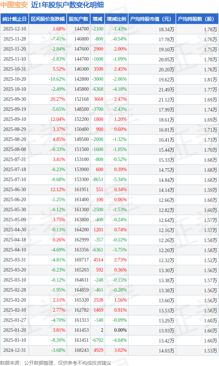Select the 2024-12-31 date cell

click(x=15, y=350)
